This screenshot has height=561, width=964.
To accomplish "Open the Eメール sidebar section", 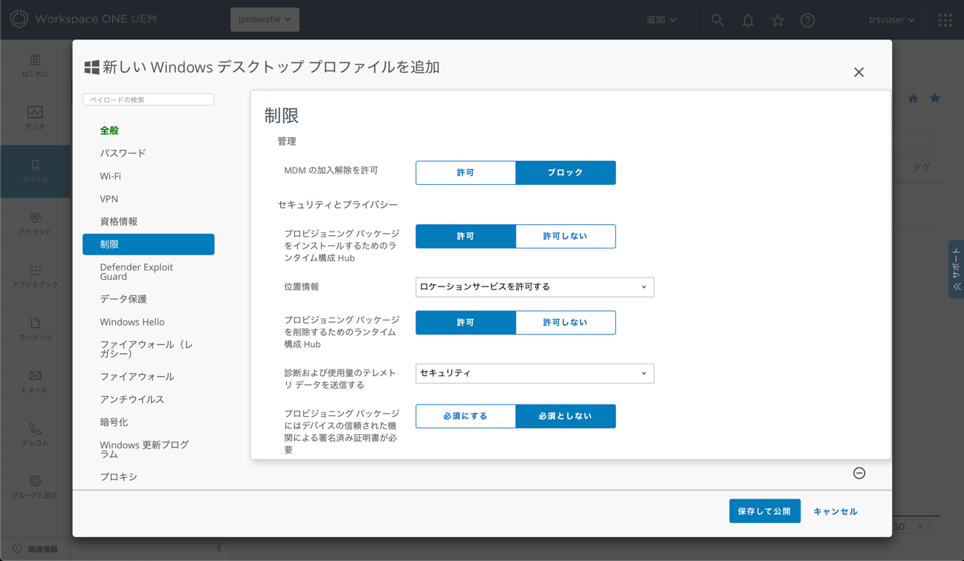I will tap(35, 382).
